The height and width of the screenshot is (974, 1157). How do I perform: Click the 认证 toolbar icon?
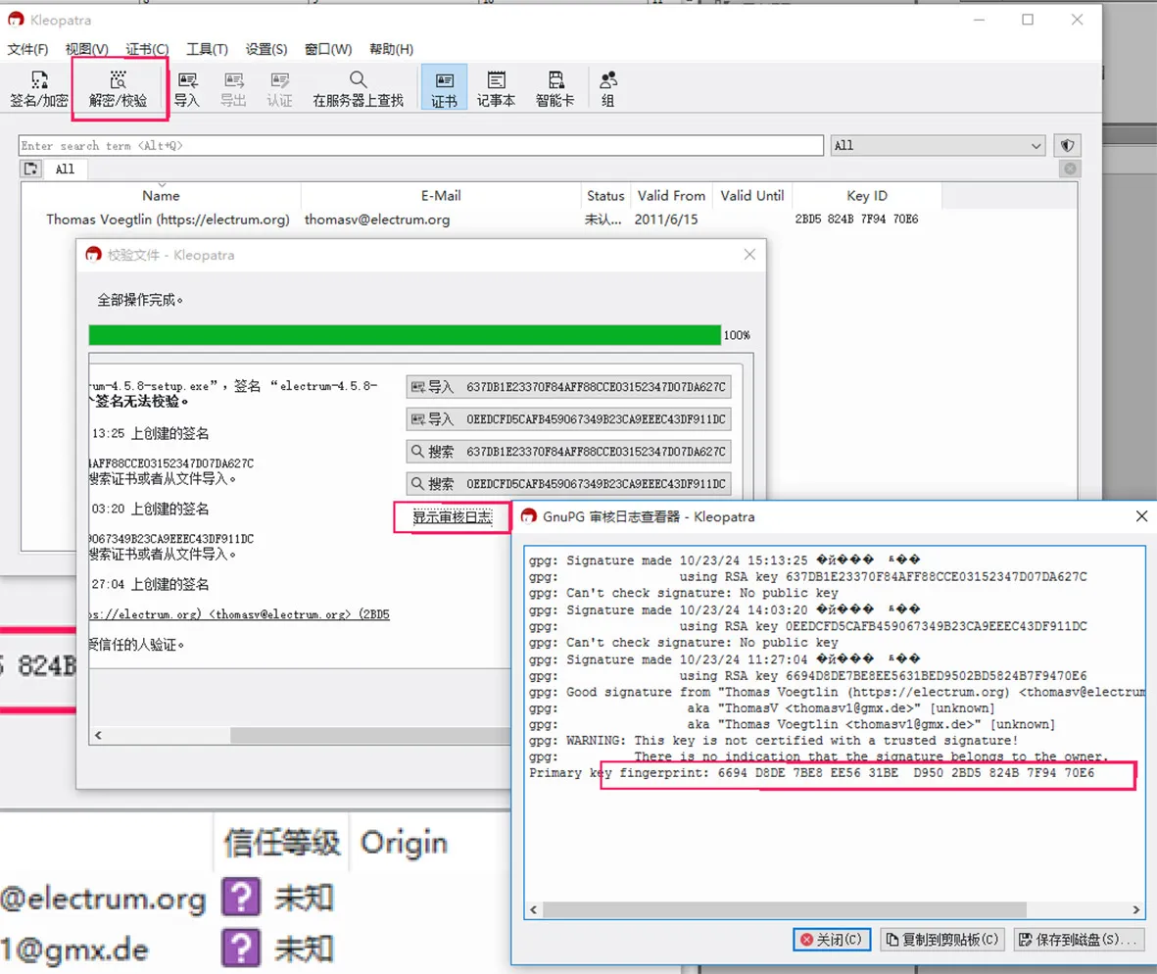279,89
